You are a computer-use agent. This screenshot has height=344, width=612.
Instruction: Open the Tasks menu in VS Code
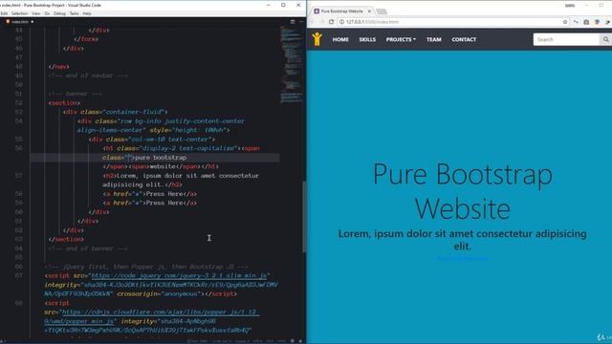coord(75,13)
